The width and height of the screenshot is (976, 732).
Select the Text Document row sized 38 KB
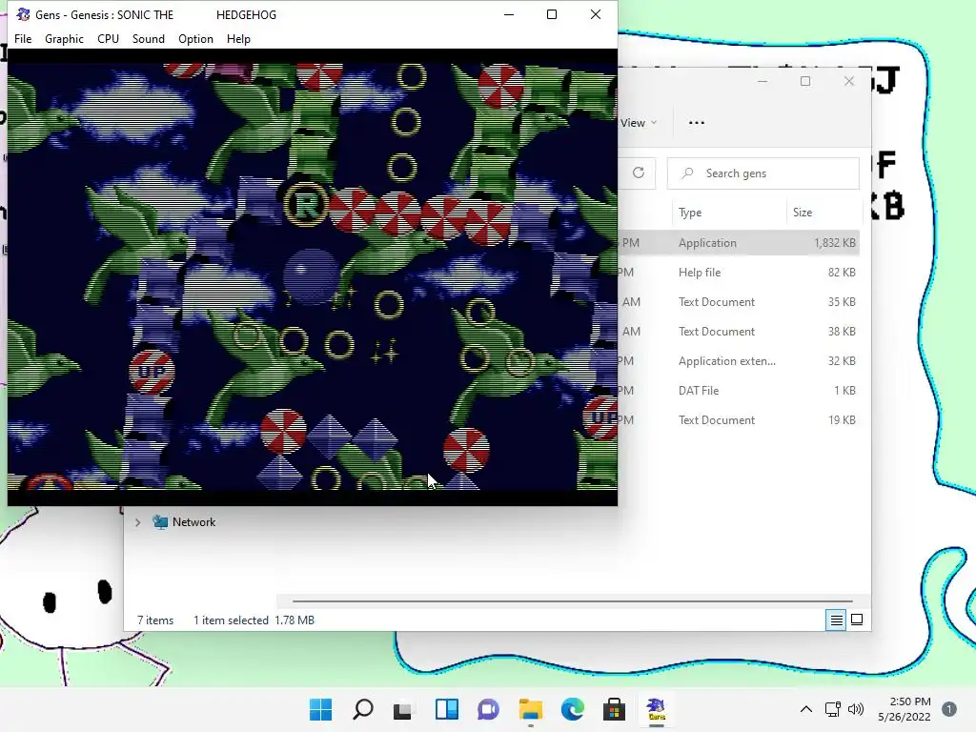pyautogui.click(x=739, y=331)
